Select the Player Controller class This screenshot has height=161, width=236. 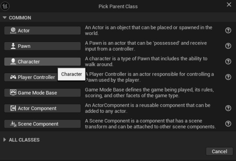31,77
